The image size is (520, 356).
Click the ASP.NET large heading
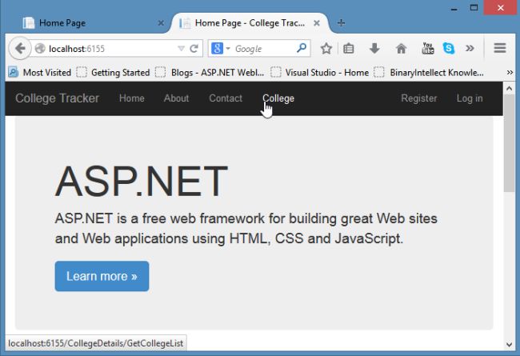coord(142,181)
